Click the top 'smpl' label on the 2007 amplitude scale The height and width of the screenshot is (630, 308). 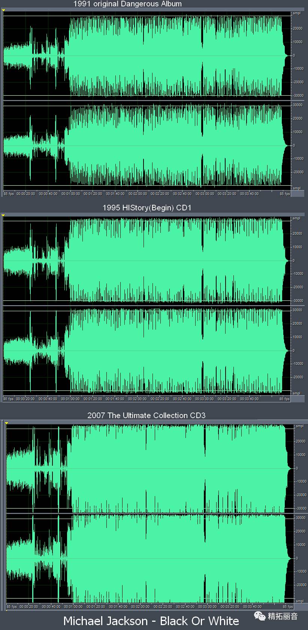click(x=300, y=426)
